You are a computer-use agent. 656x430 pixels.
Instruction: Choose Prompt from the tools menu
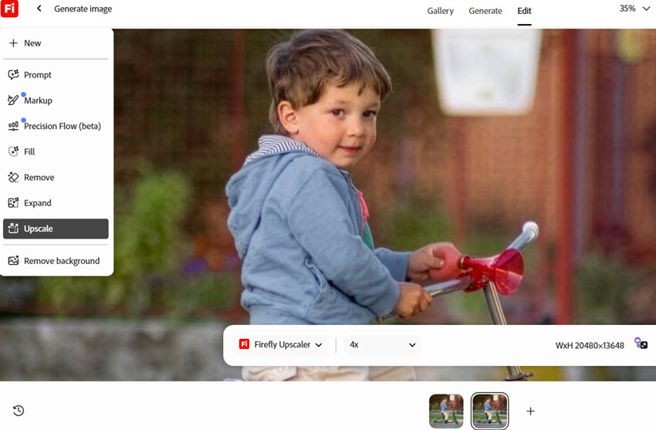point(56,75)
